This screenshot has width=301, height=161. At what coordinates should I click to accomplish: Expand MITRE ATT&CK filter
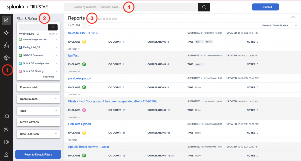pos(38,122)
